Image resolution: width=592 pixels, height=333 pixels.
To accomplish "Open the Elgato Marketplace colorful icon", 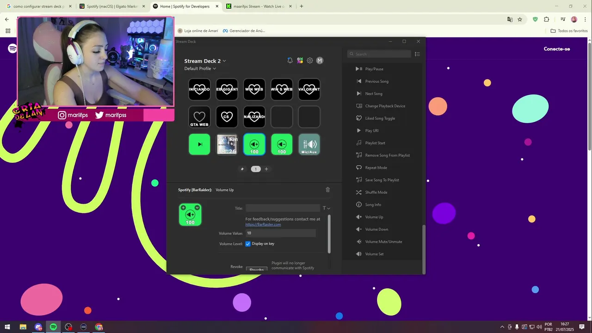I will coord(300,61).
